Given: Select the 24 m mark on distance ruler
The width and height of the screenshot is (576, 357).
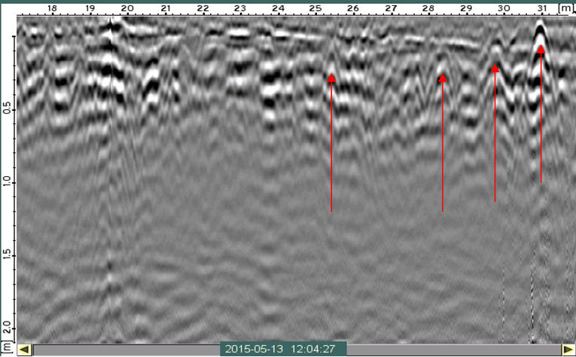Looking at the screenshot, I should click(278, 8).
